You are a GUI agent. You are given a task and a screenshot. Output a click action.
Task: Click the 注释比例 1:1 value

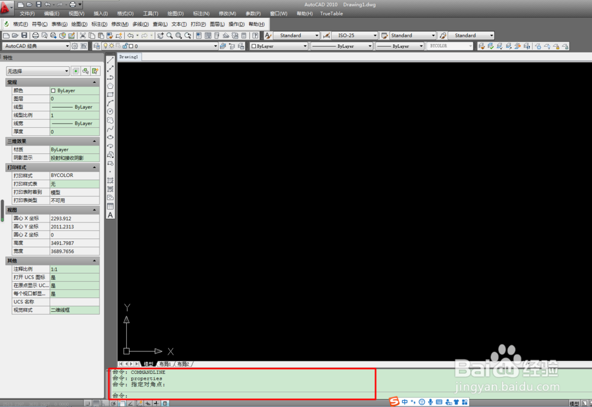(75, 269)
